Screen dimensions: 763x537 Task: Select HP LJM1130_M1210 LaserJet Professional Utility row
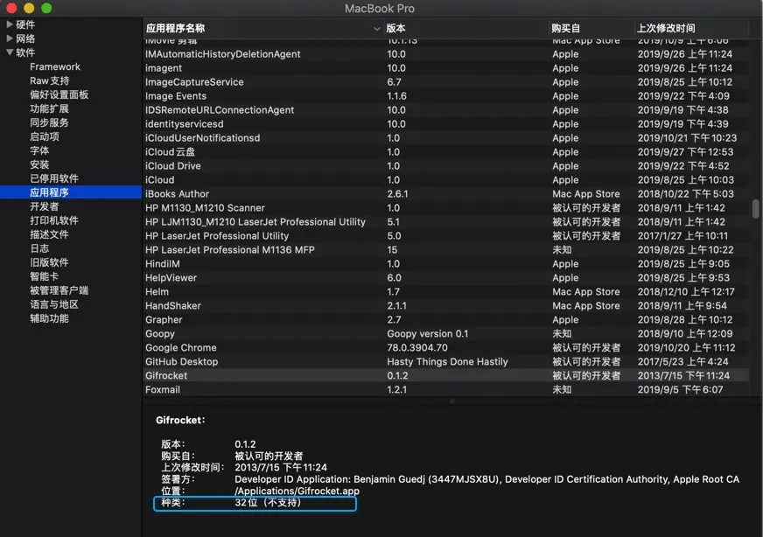click(445, 222)
